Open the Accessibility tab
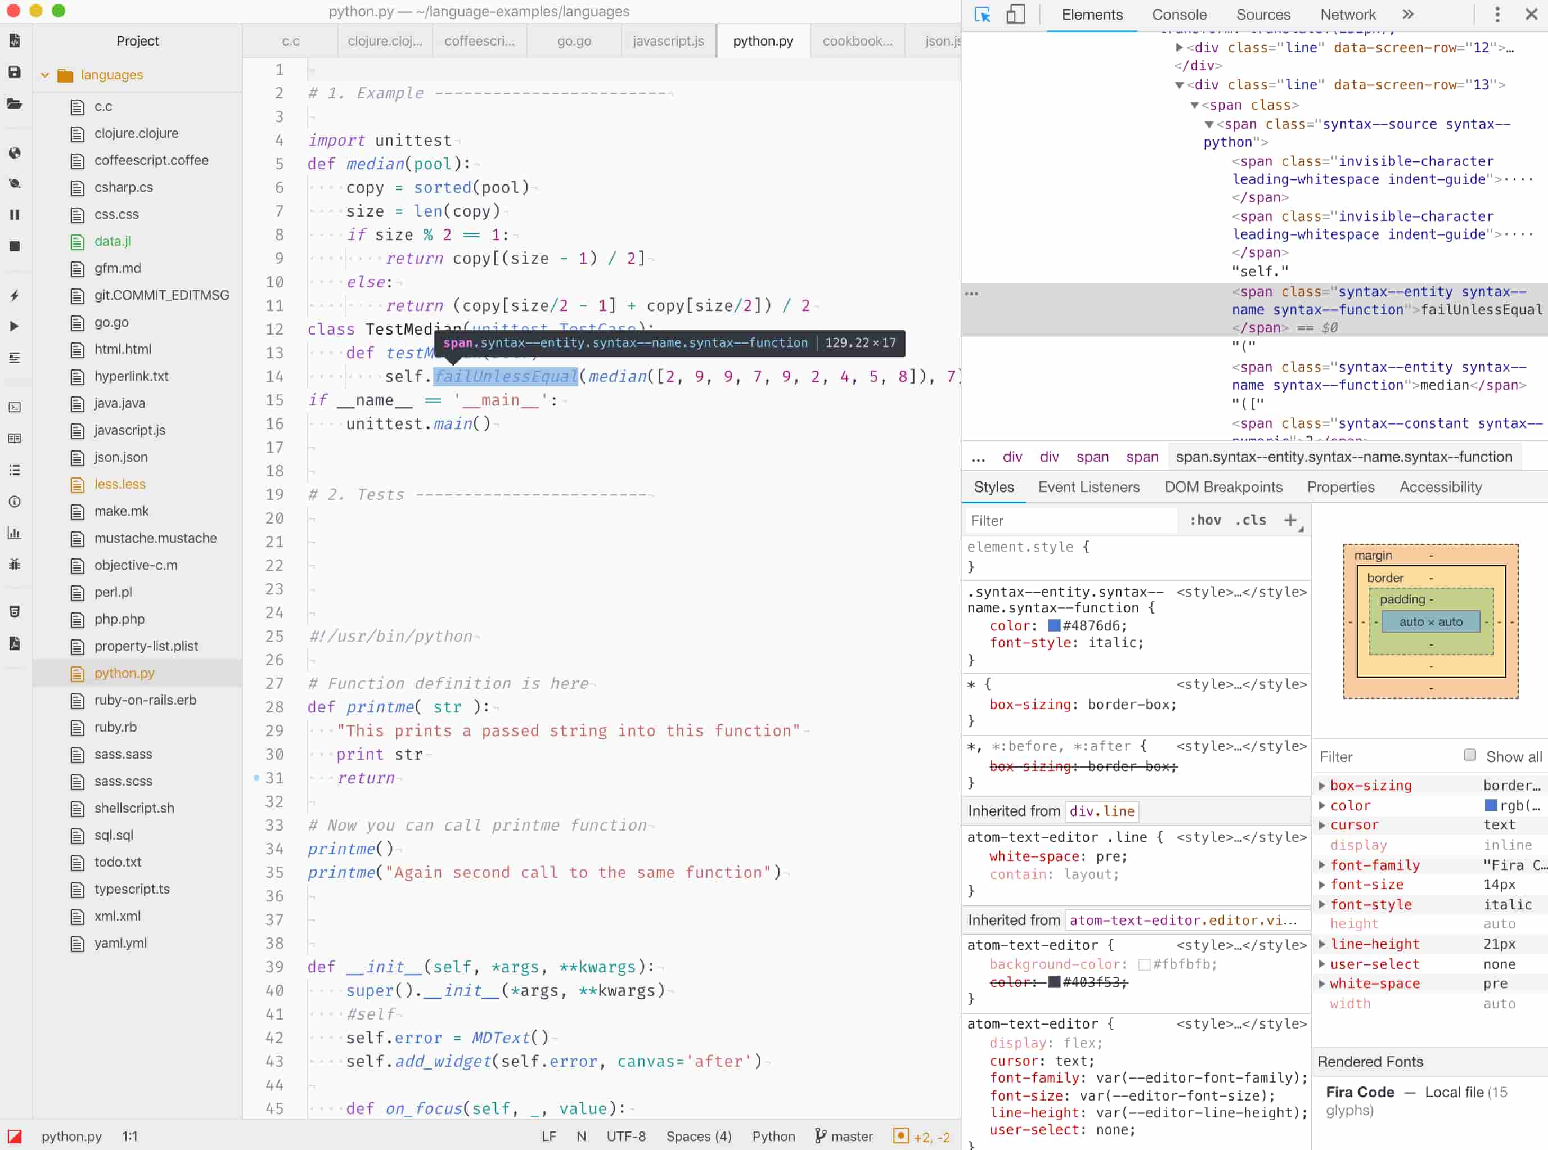Image resolution: width=1548 pixels, height=1150 pixels. [1441, 488]
